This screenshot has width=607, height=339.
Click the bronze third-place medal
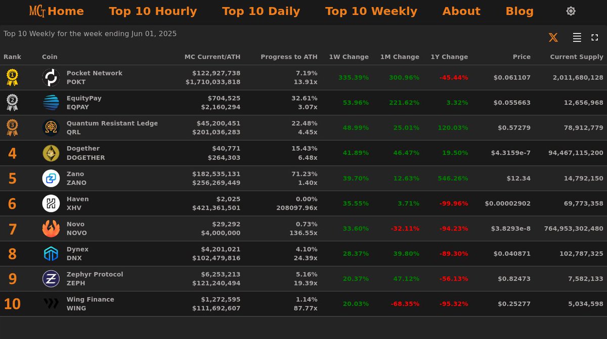(12, 128)
